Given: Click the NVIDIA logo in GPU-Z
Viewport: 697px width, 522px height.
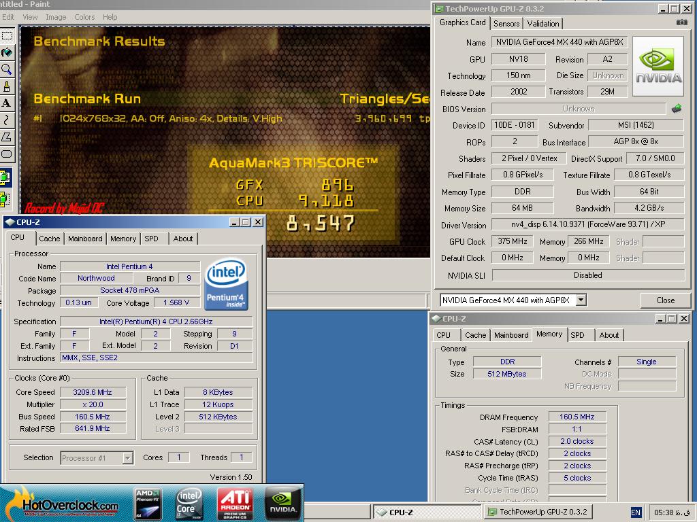Looking at the screenshot, I should pos(658,66).
